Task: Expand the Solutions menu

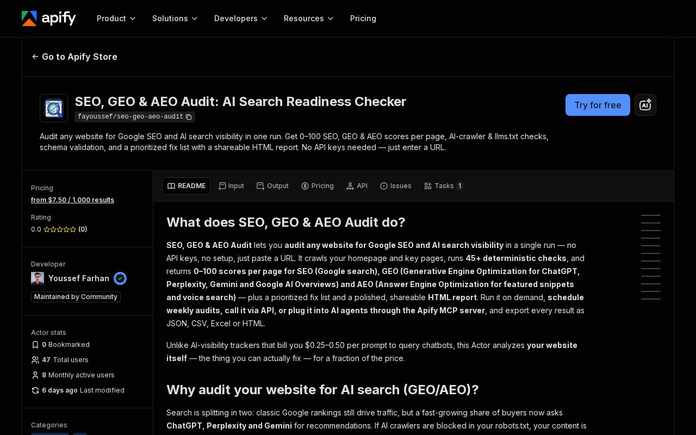Action: 175,18
